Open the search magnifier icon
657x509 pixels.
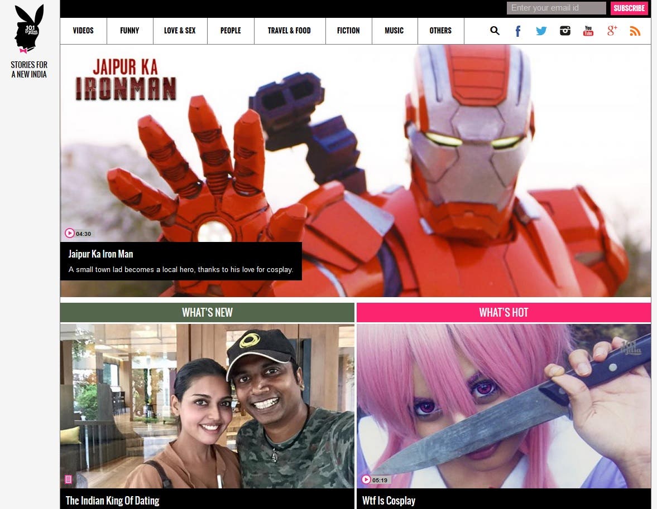point(495,31)
